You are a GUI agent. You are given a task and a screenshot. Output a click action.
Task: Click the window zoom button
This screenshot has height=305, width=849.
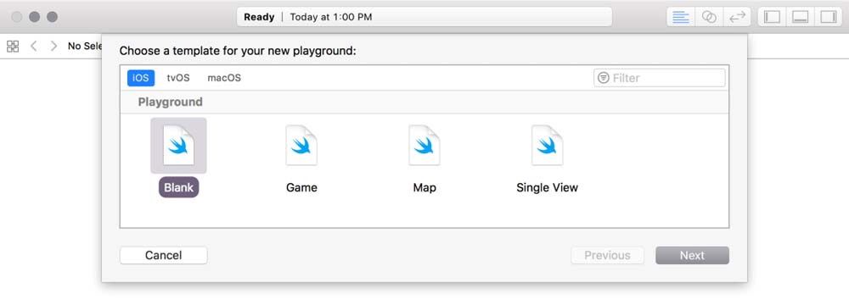(52, 17)
